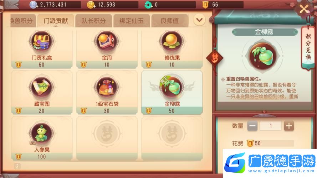Select the 门贡礼盒 treasure chest item
Image resolution: width=317 pixels, height=178 pixels.
coord(42,48)
